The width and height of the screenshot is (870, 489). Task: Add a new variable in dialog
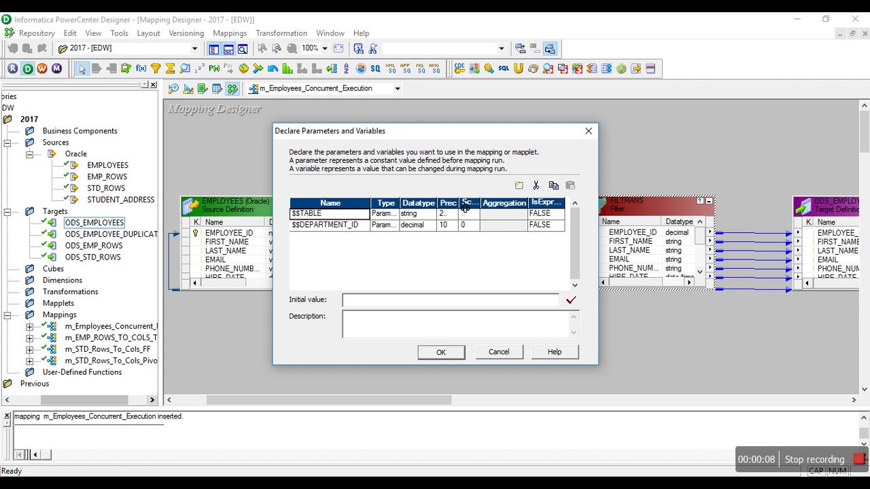(519, 185)
